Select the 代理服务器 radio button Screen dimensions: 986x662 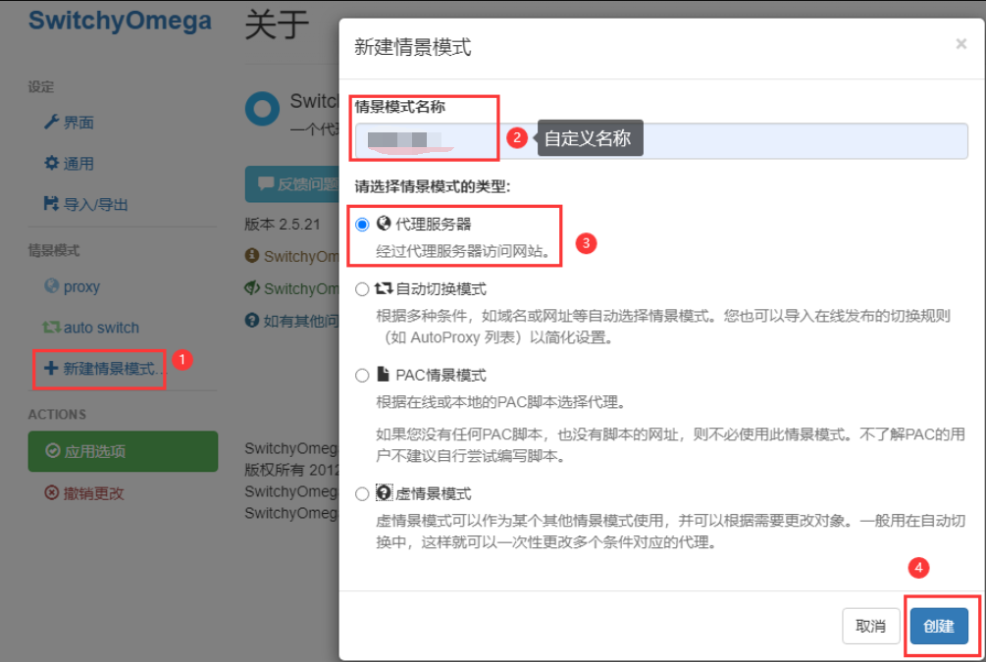click(362, 225)
